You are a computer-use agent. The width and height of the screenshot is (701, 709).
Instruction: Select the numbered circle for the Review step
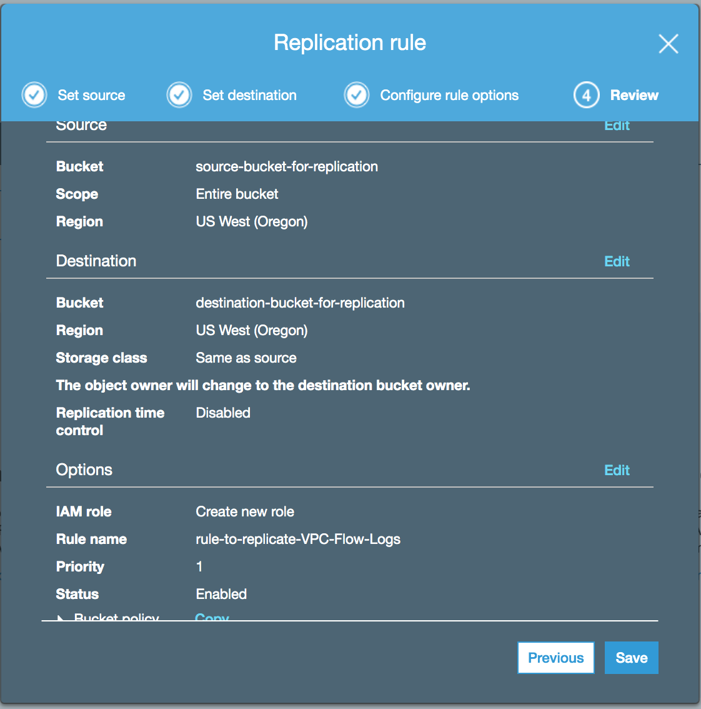pos(586,94)
